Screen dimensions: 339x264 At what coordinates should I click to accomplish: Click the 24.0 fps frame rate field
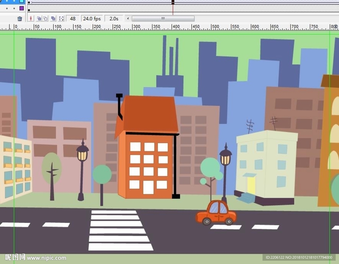click(x=92, y=19)
